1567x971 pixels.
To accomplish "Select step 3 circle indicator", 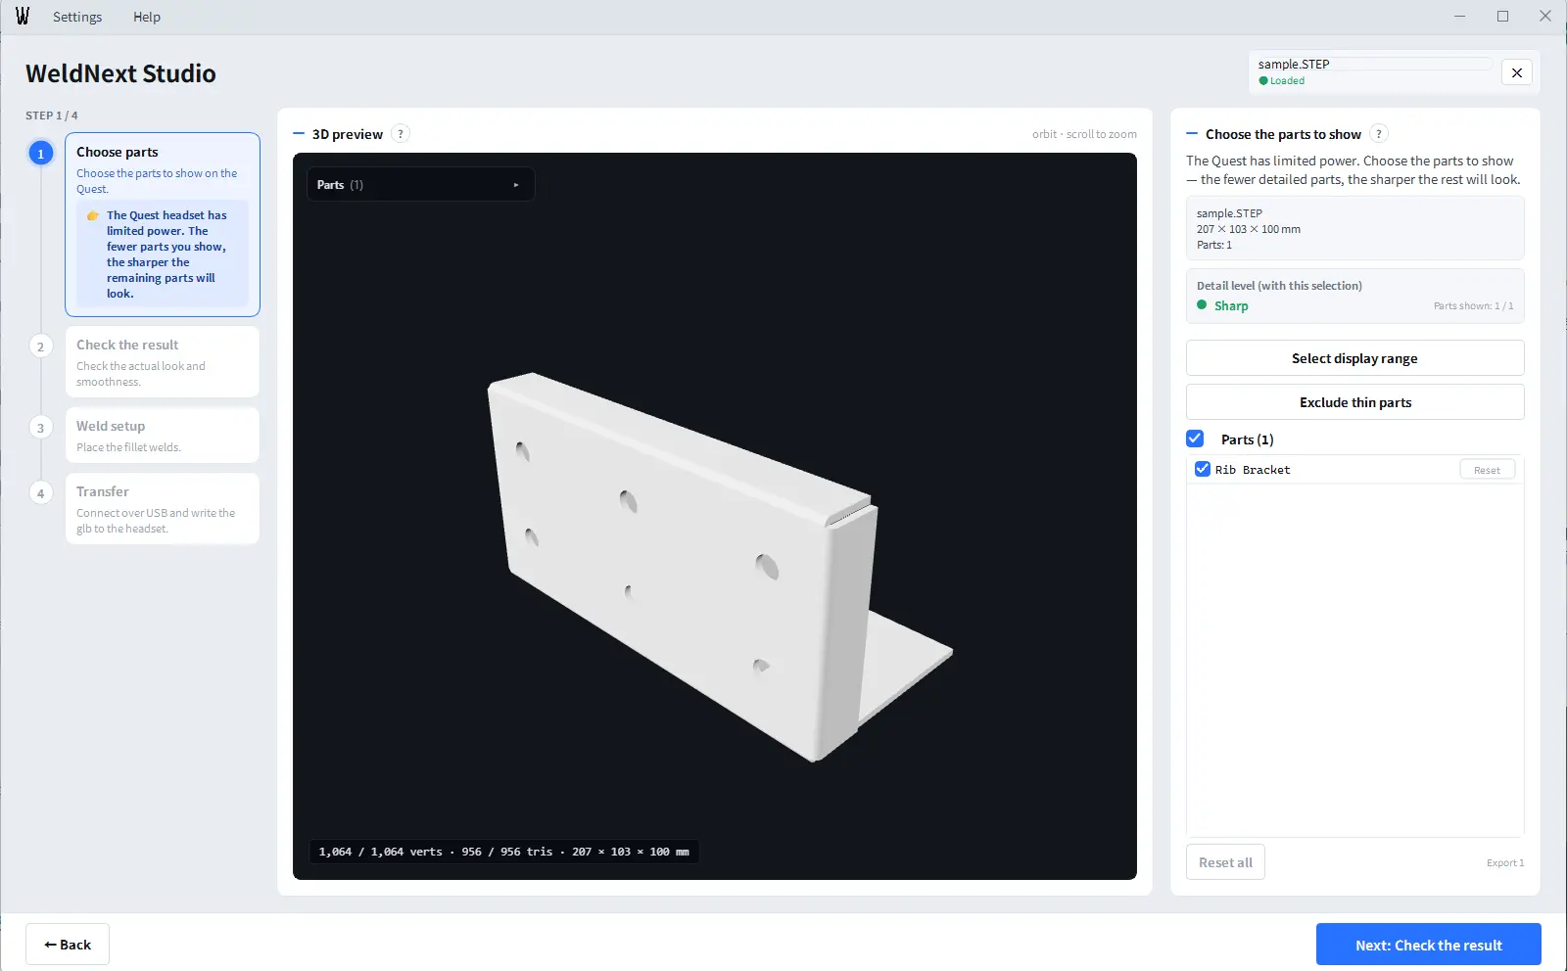I will coord(40,428).
